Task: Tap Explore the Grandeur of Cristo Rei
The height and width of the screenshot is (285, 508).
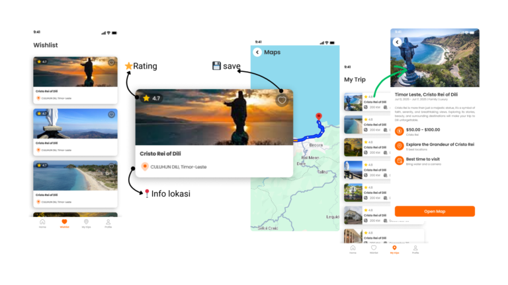Action: click(x=440, y=144)
